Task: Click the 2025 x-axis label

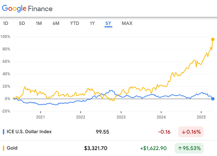Action: coord(201,117)
